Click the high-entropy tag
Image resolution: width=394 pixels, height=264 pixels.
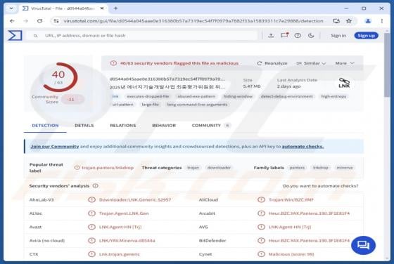[x=333, y=96]
